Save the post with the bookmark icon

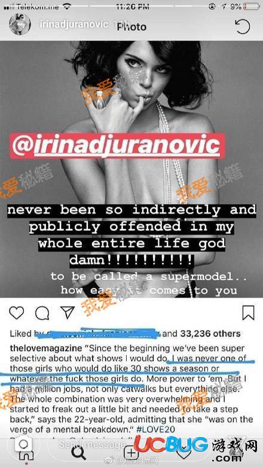[x=248, y=313]
